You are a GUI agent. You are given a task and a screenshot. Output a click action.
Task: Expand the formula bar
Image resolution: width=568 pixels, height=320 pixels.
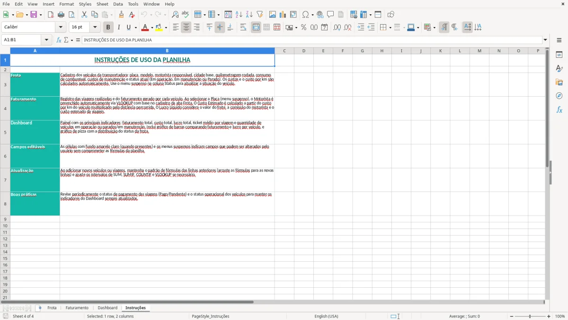point(545,40)
